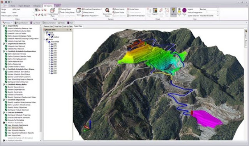This screenshot has width=249, height=146.
Task: Close the Record Tree panel
Action: coord(71,30)
